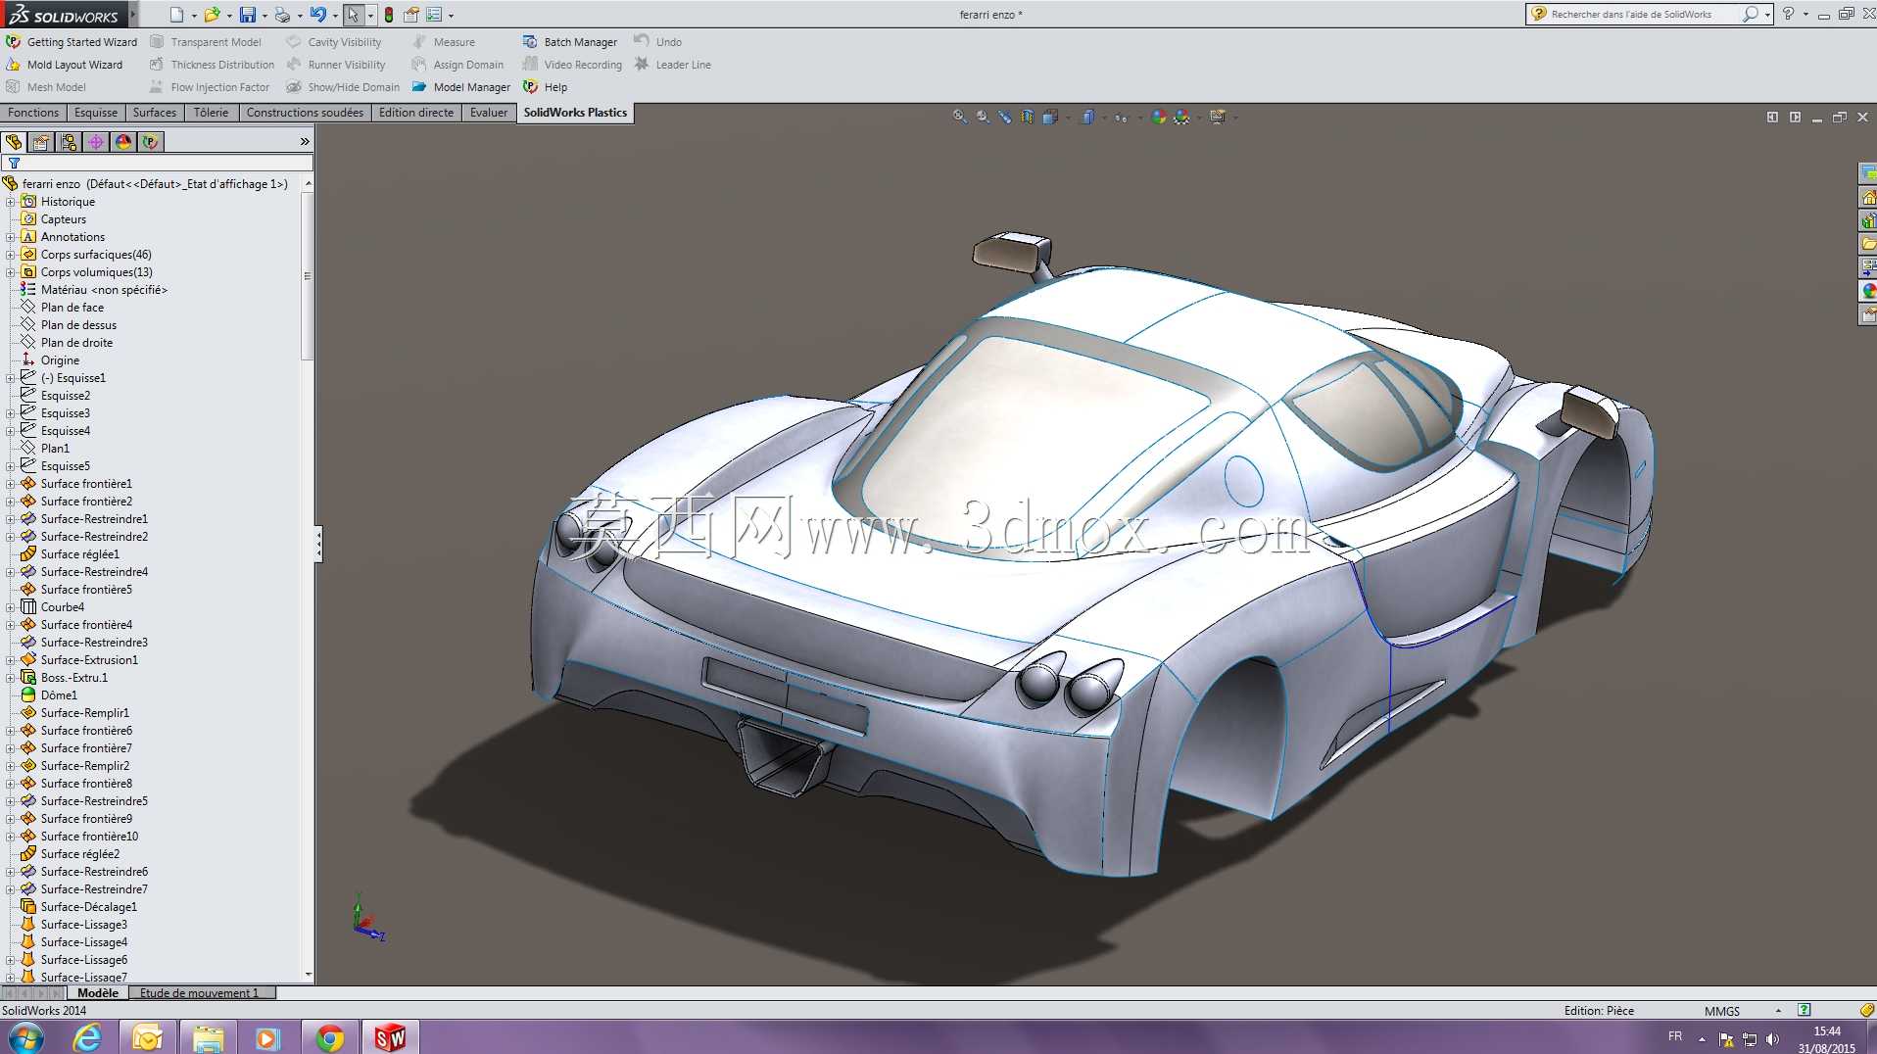Expand Corps volumiques(13) folder
This screenshot has height=1054, width=1877.
11,272
